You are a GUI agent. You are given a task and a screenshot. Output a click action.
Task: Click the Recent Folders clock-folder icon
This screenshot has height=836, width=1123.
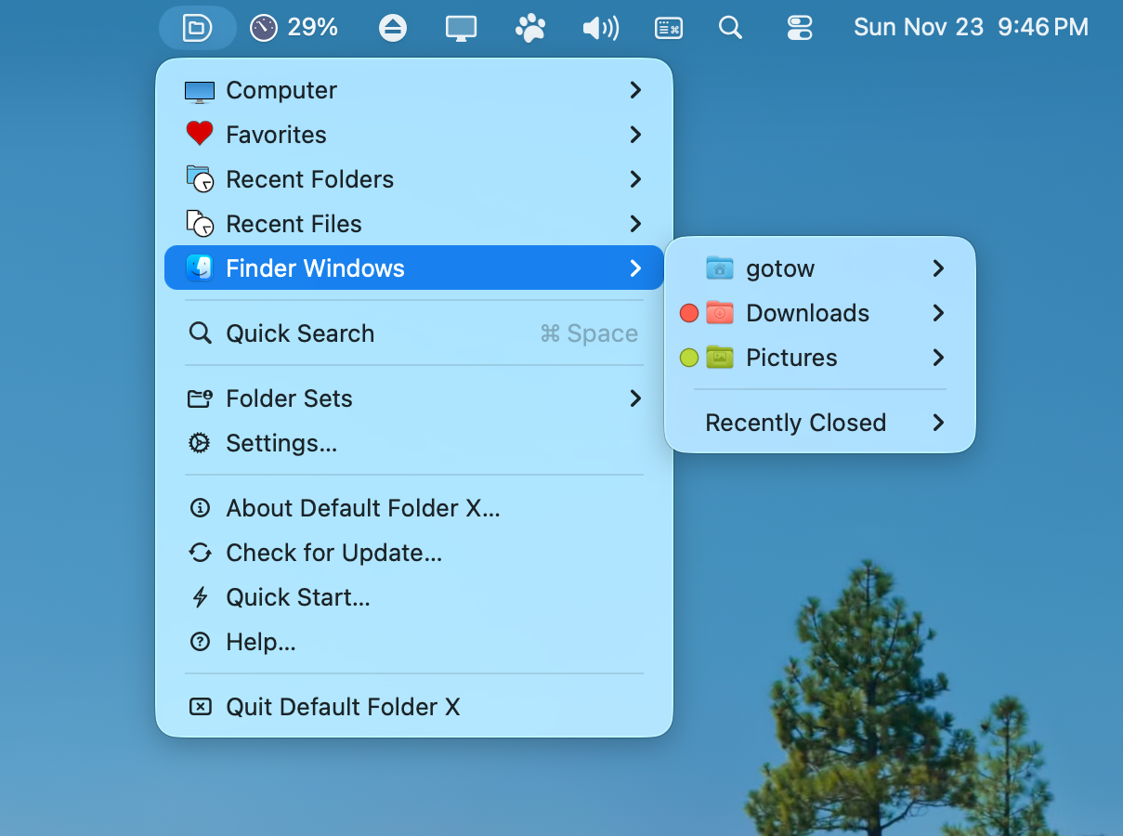pyautogui.click(x=200, y=179)
